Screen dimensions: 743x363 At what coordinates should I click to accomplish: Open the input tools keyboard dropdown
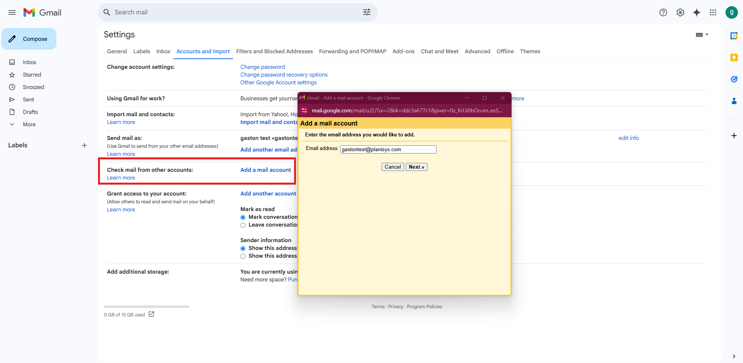(702, 35)
